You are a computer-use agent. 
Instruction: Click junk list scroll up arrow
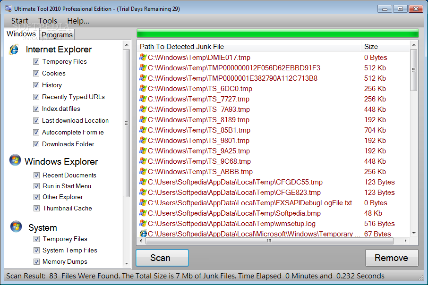(x=414, y=45)
